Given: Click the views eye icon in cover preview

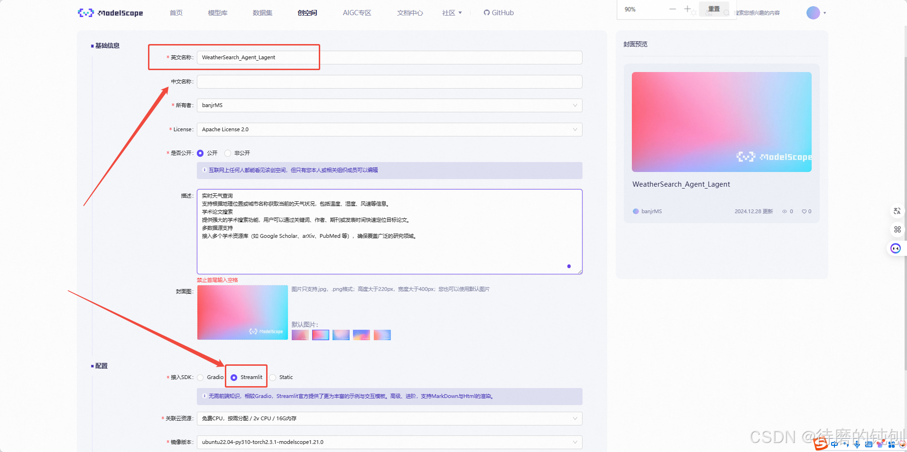Looking at the screenshot, I should pyautogui.click(x=785, y=211).
